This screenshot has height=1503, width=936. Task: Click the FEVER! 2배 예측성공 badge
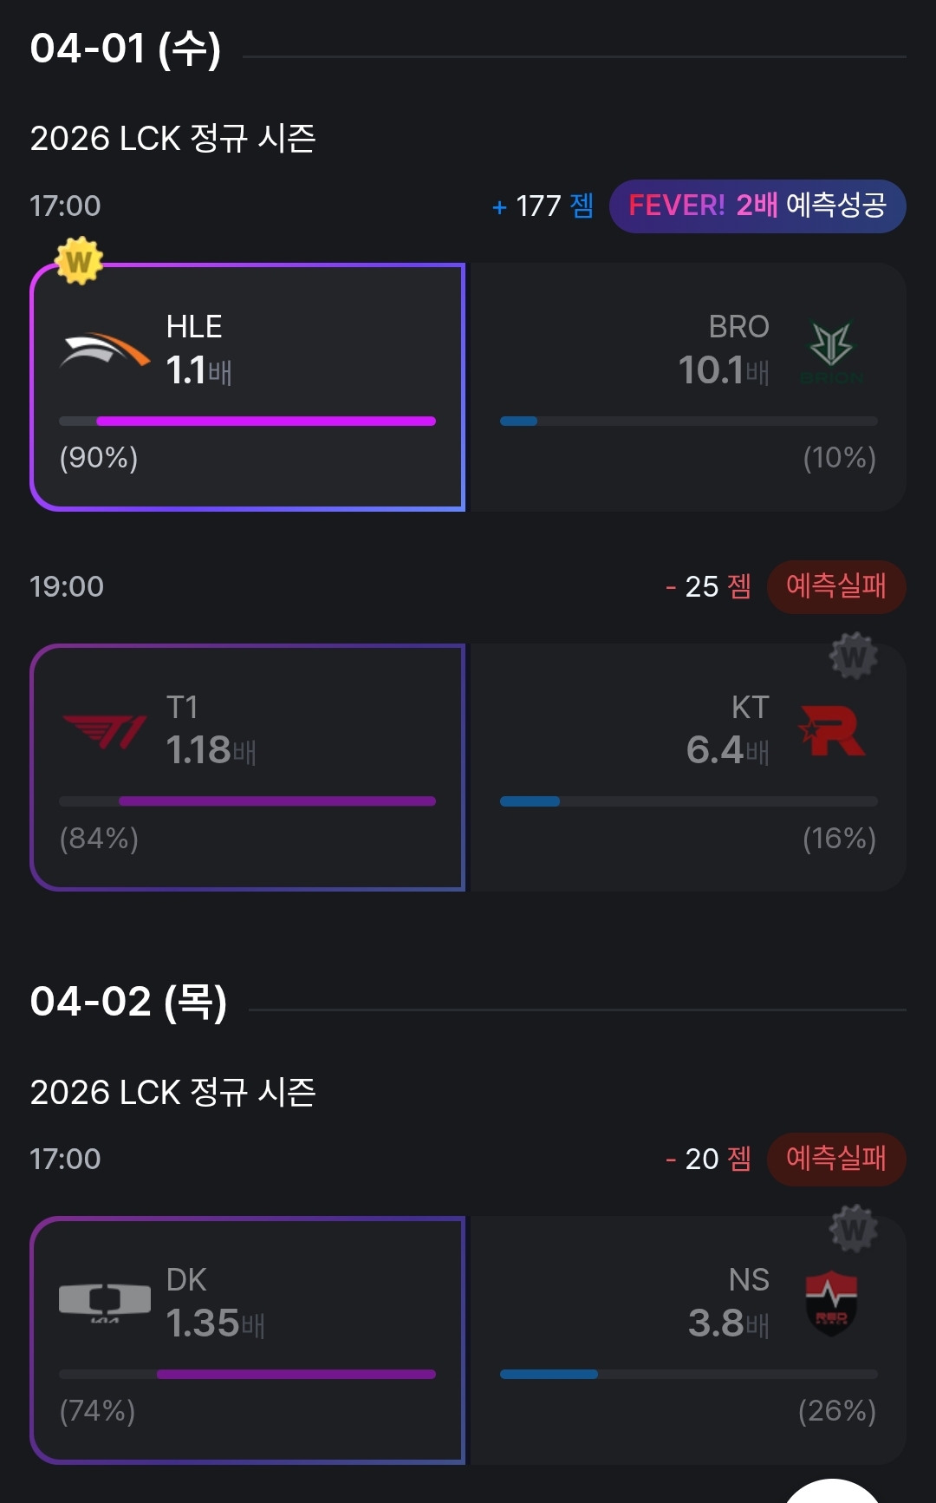(757, 206)
